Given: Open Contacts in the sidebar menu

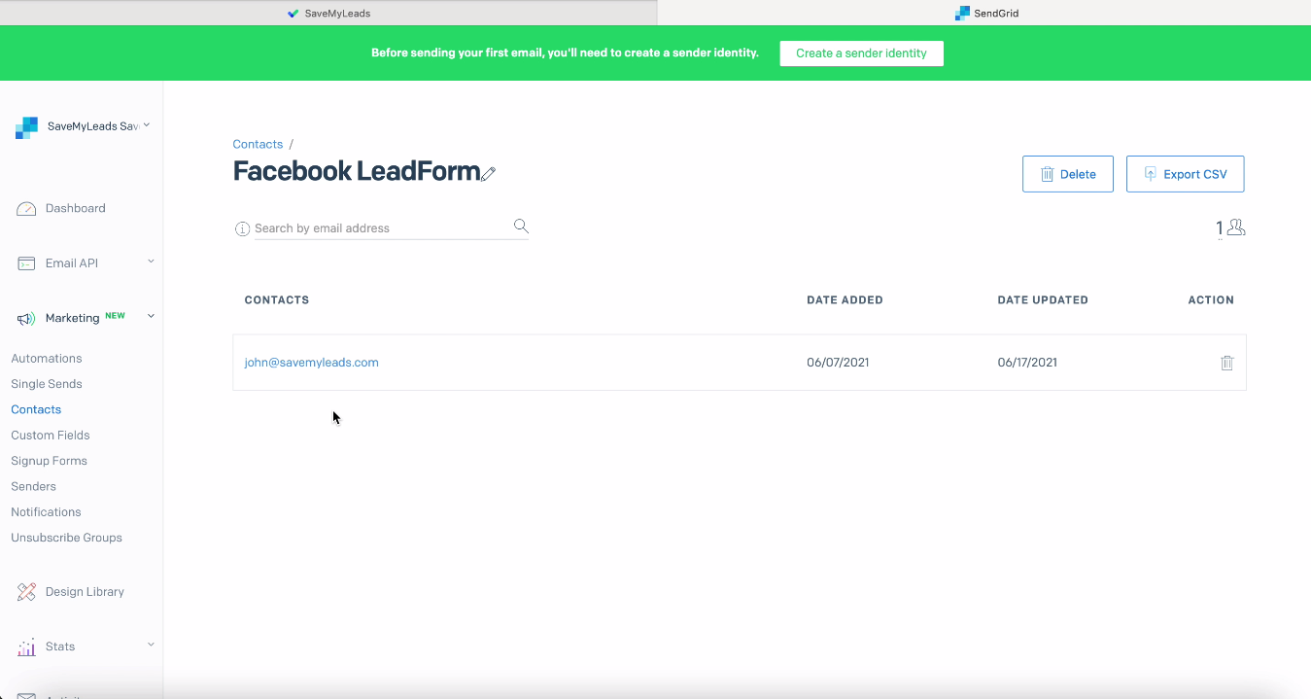Looking at the screenshot, I should click(36, 409).
